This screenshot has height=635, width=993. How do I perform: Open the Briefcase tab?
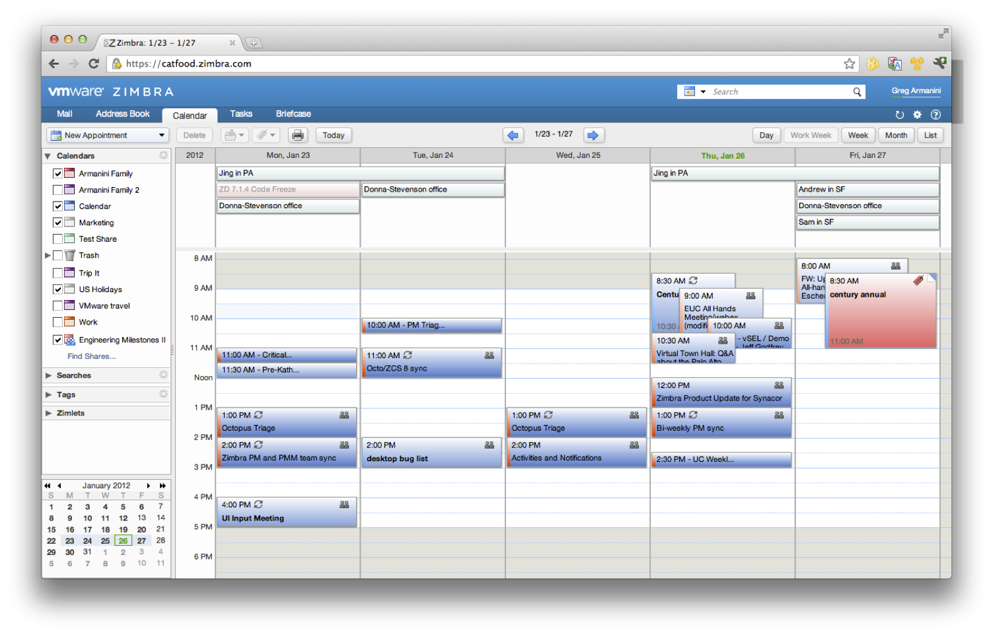[x=293, y=114]
